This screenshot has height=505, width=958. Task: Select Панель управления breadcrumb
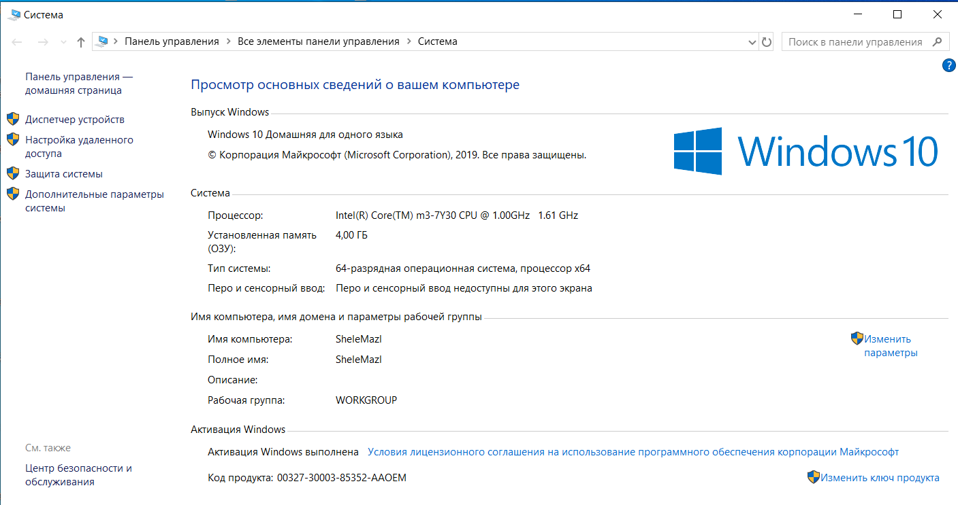click(172, 41)
